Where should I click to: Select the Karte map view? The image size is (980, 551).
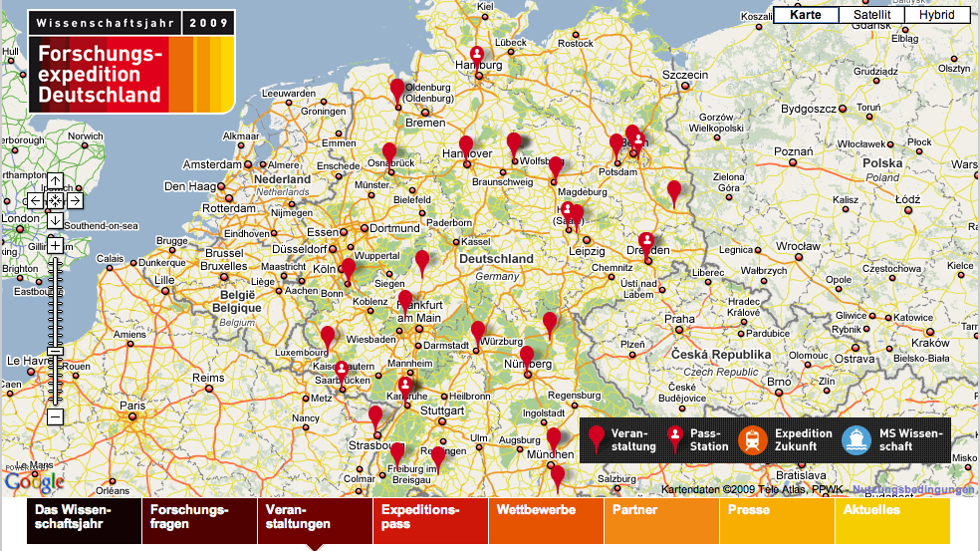pos(805,15)
